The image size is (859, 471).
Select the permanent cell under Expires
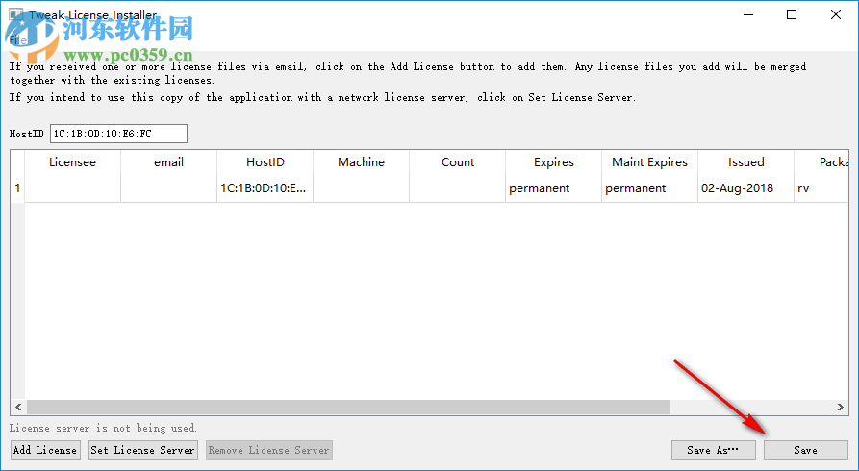553,188
